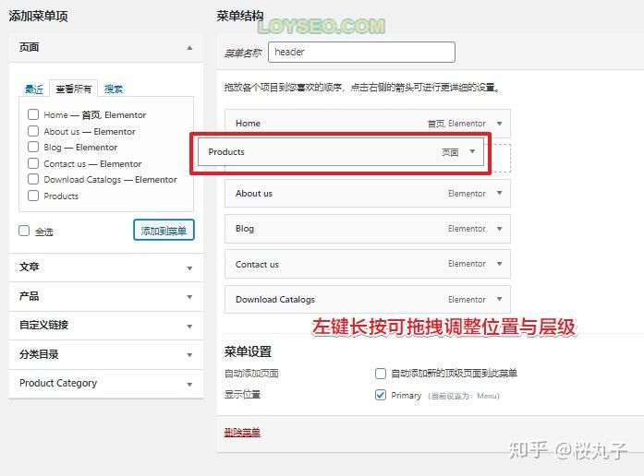Check the Download Catalogs — Elementor checkbox
644x476 pixels.
pyautogui.click(x=33, y=179)
